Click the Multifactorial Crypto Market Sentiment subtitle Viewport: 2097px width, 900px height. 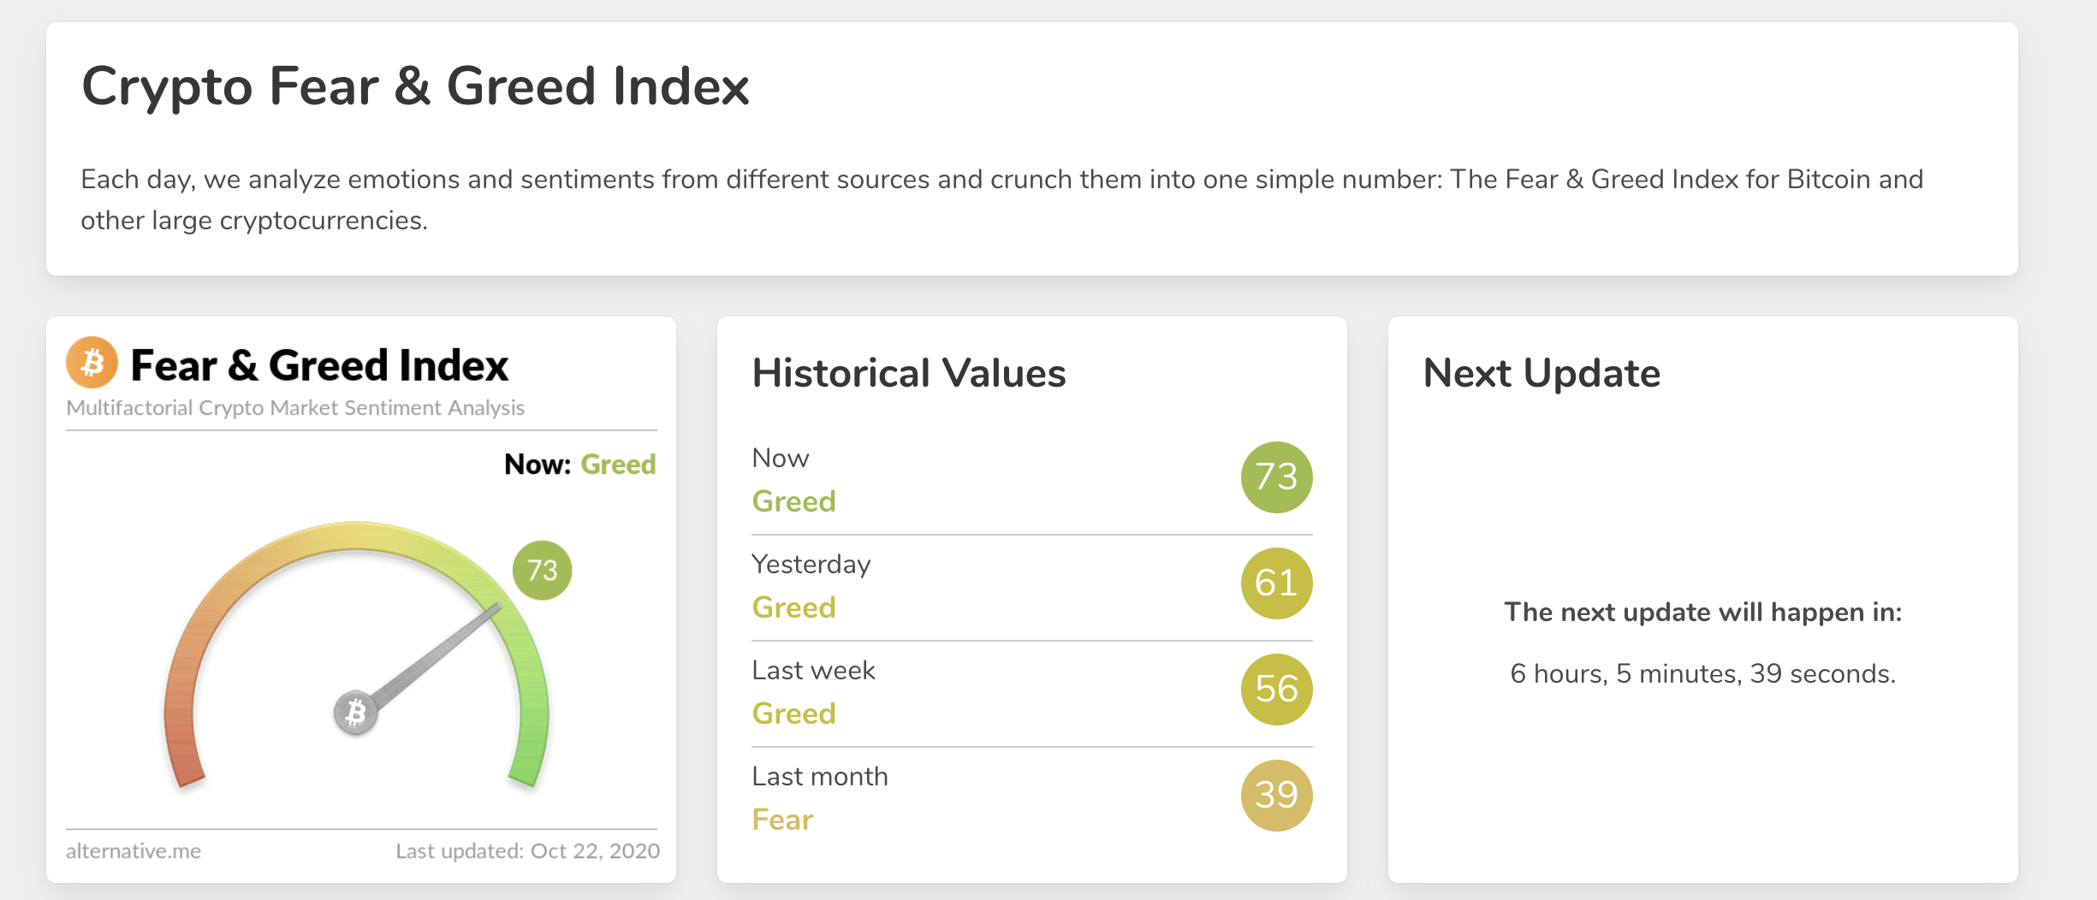(x=295, y=408)
